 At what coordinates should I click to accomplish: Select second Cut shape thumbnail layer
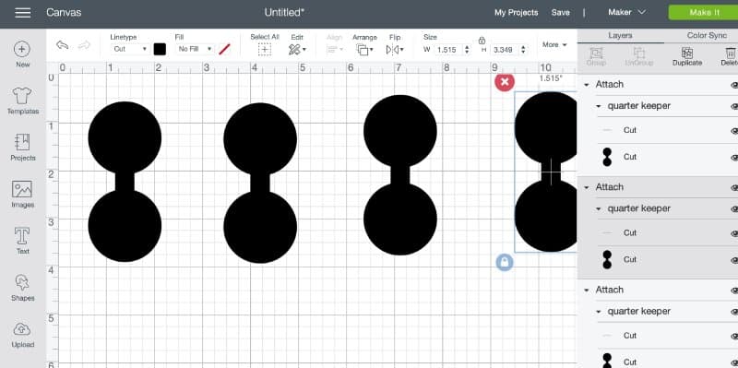point(607,260)
